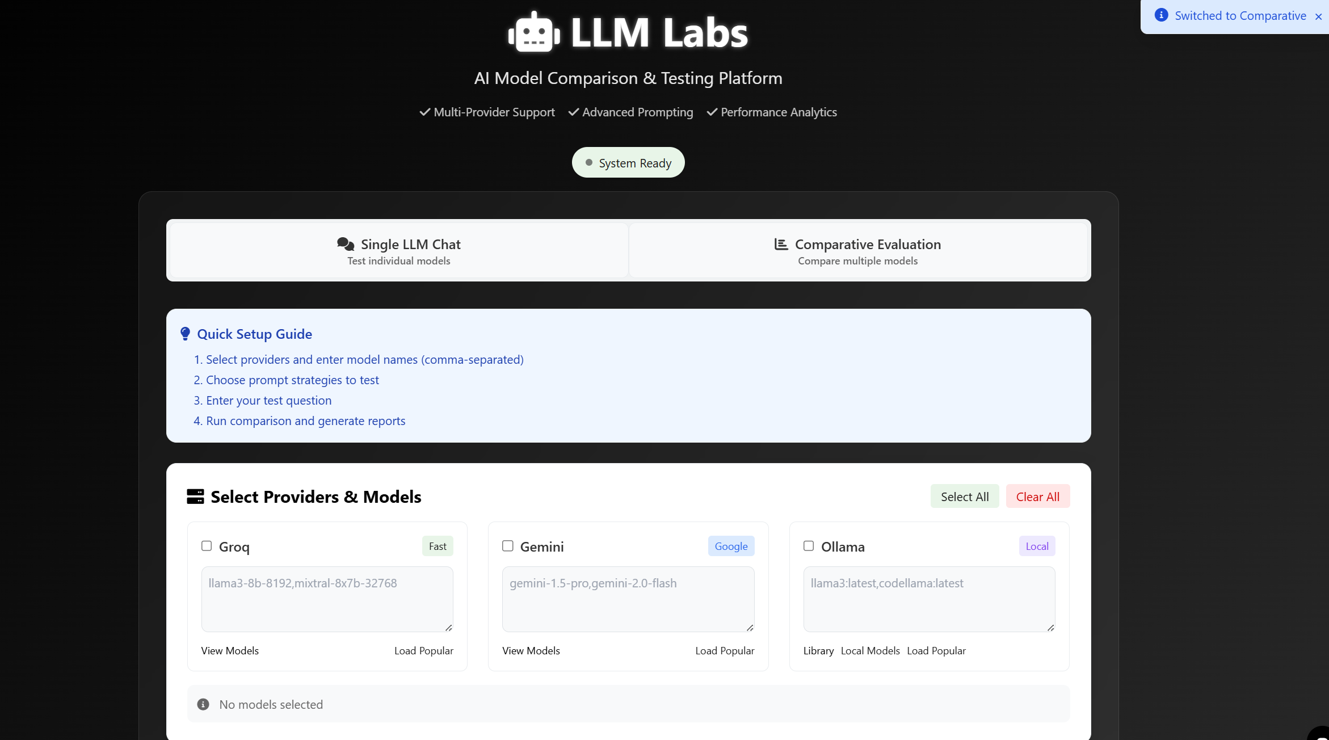Enable the Groq provider checkbox
The height and width of the screenshot is (740, 1329).
click(207, 546)
